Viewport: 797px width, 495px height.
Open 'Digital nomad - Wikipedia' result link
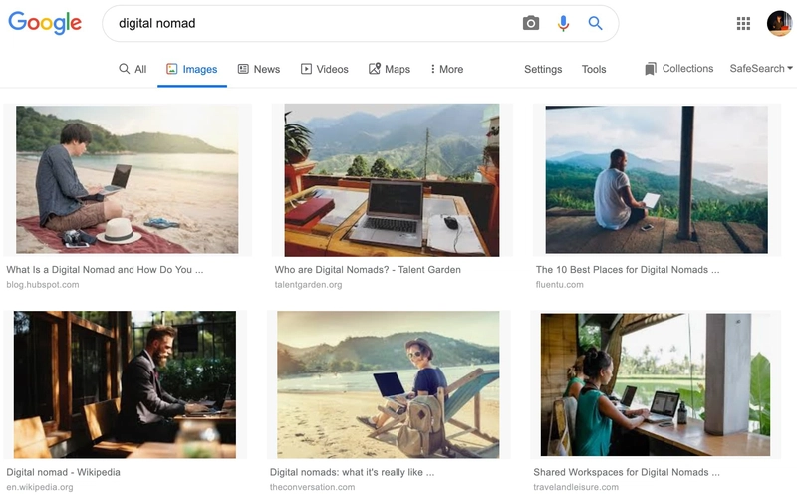coord(64,472)
